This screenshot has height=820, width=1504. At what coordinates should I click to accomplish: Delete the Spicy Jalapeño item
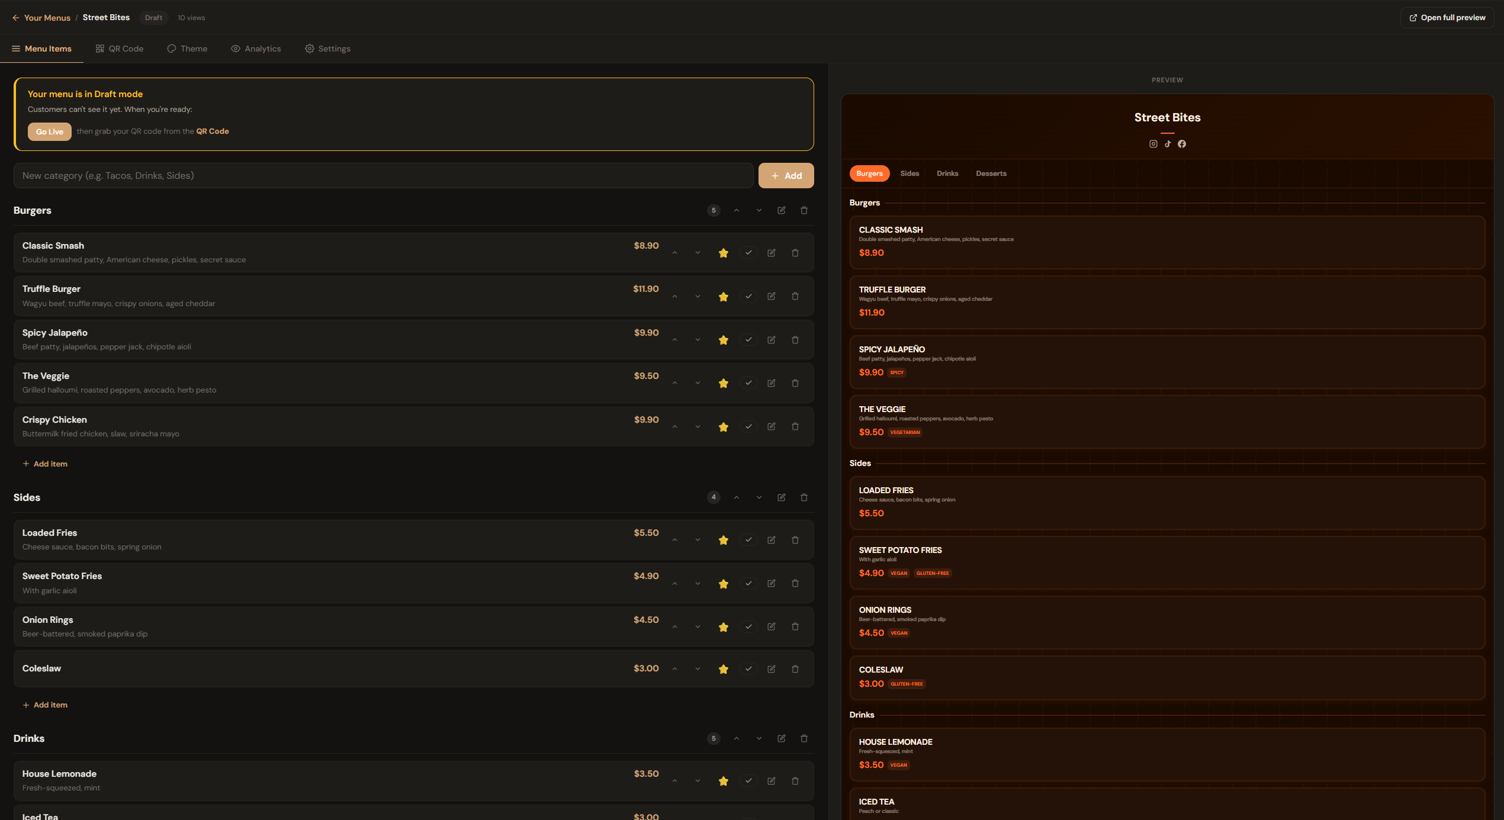click(x=795, y=340)
